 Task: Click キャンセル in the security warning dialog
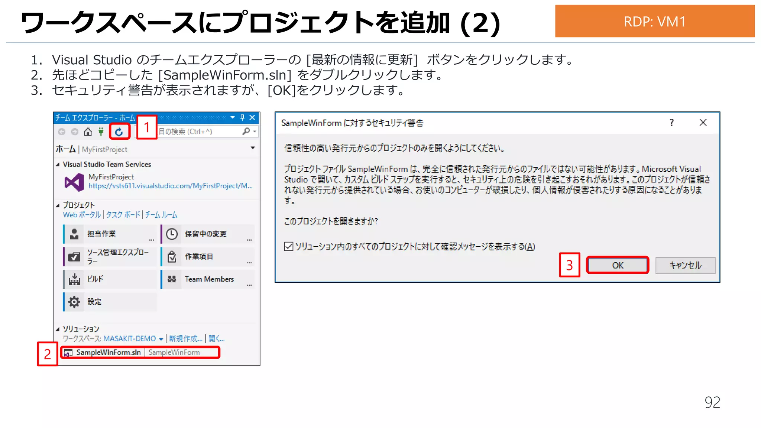point(685,265)
